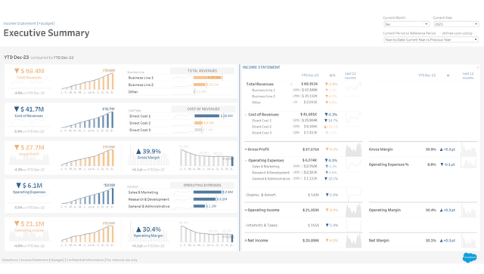Select the Business Line 1 revenue bar
The image size is (484, 274).
point(208,78)
